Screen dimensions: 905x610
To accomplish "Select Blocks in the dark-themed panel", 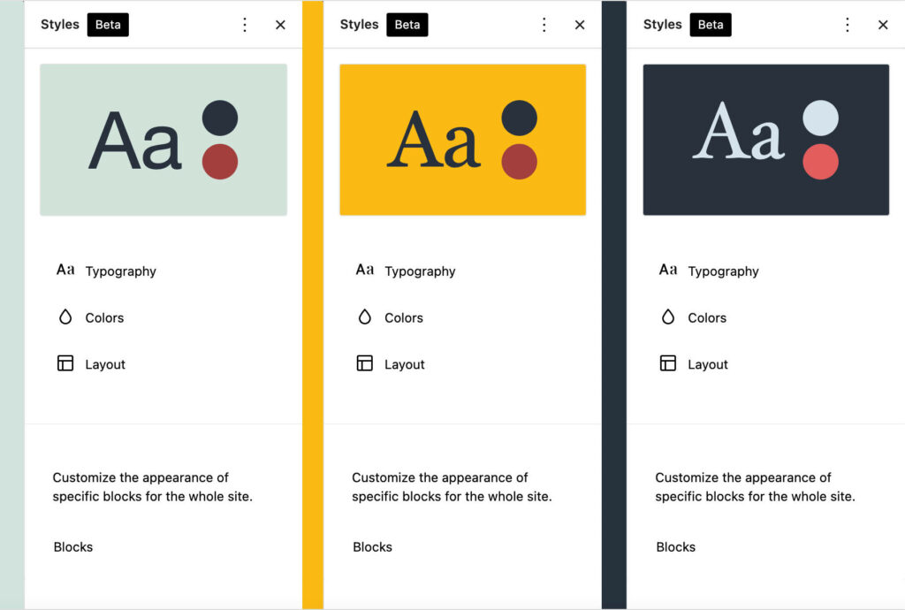I will point(676,546).
